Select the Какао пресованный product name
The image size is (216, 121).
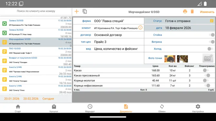coord(87,76)
